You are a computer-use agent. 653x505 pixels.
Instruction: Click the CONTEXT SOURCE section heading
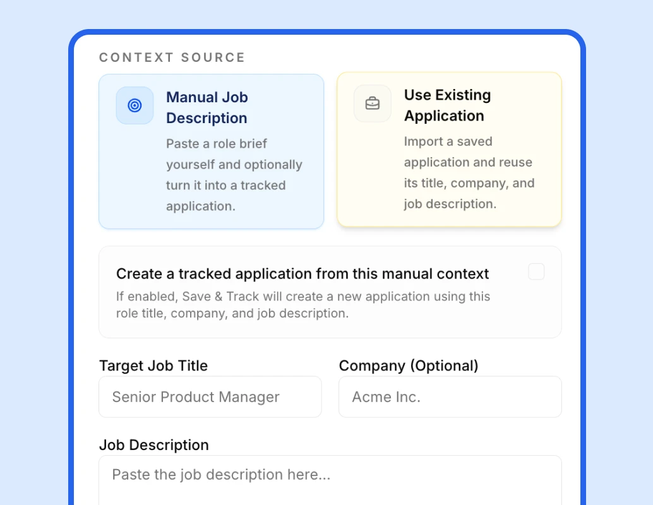click(x=172, y=57)
